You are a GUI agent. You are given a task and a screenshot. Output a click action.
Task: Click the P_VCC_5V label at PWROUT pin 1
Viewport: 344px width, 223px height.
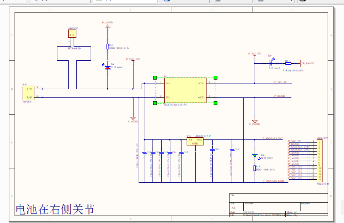294,141
